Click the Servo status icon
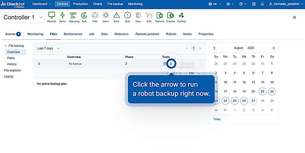 (62, 15)
